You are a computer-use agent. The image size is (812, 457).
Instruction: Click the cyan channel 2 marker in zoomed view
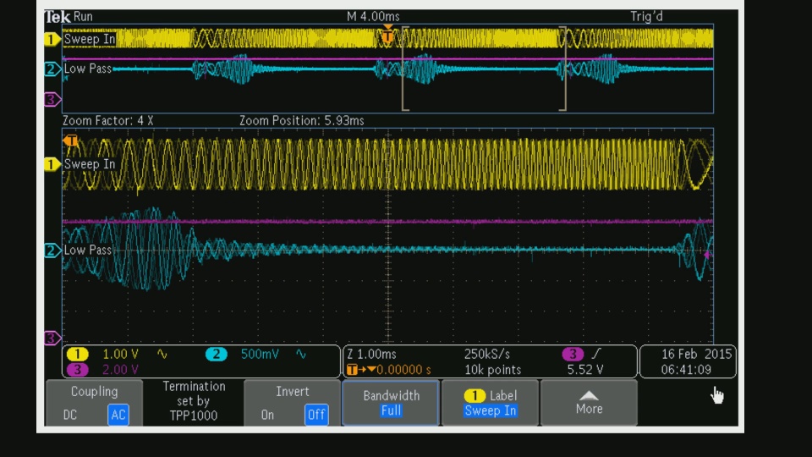pos(52,251)
